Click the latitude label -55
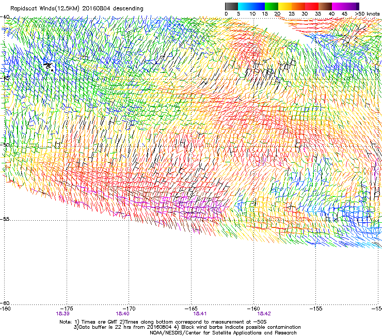 5,219
